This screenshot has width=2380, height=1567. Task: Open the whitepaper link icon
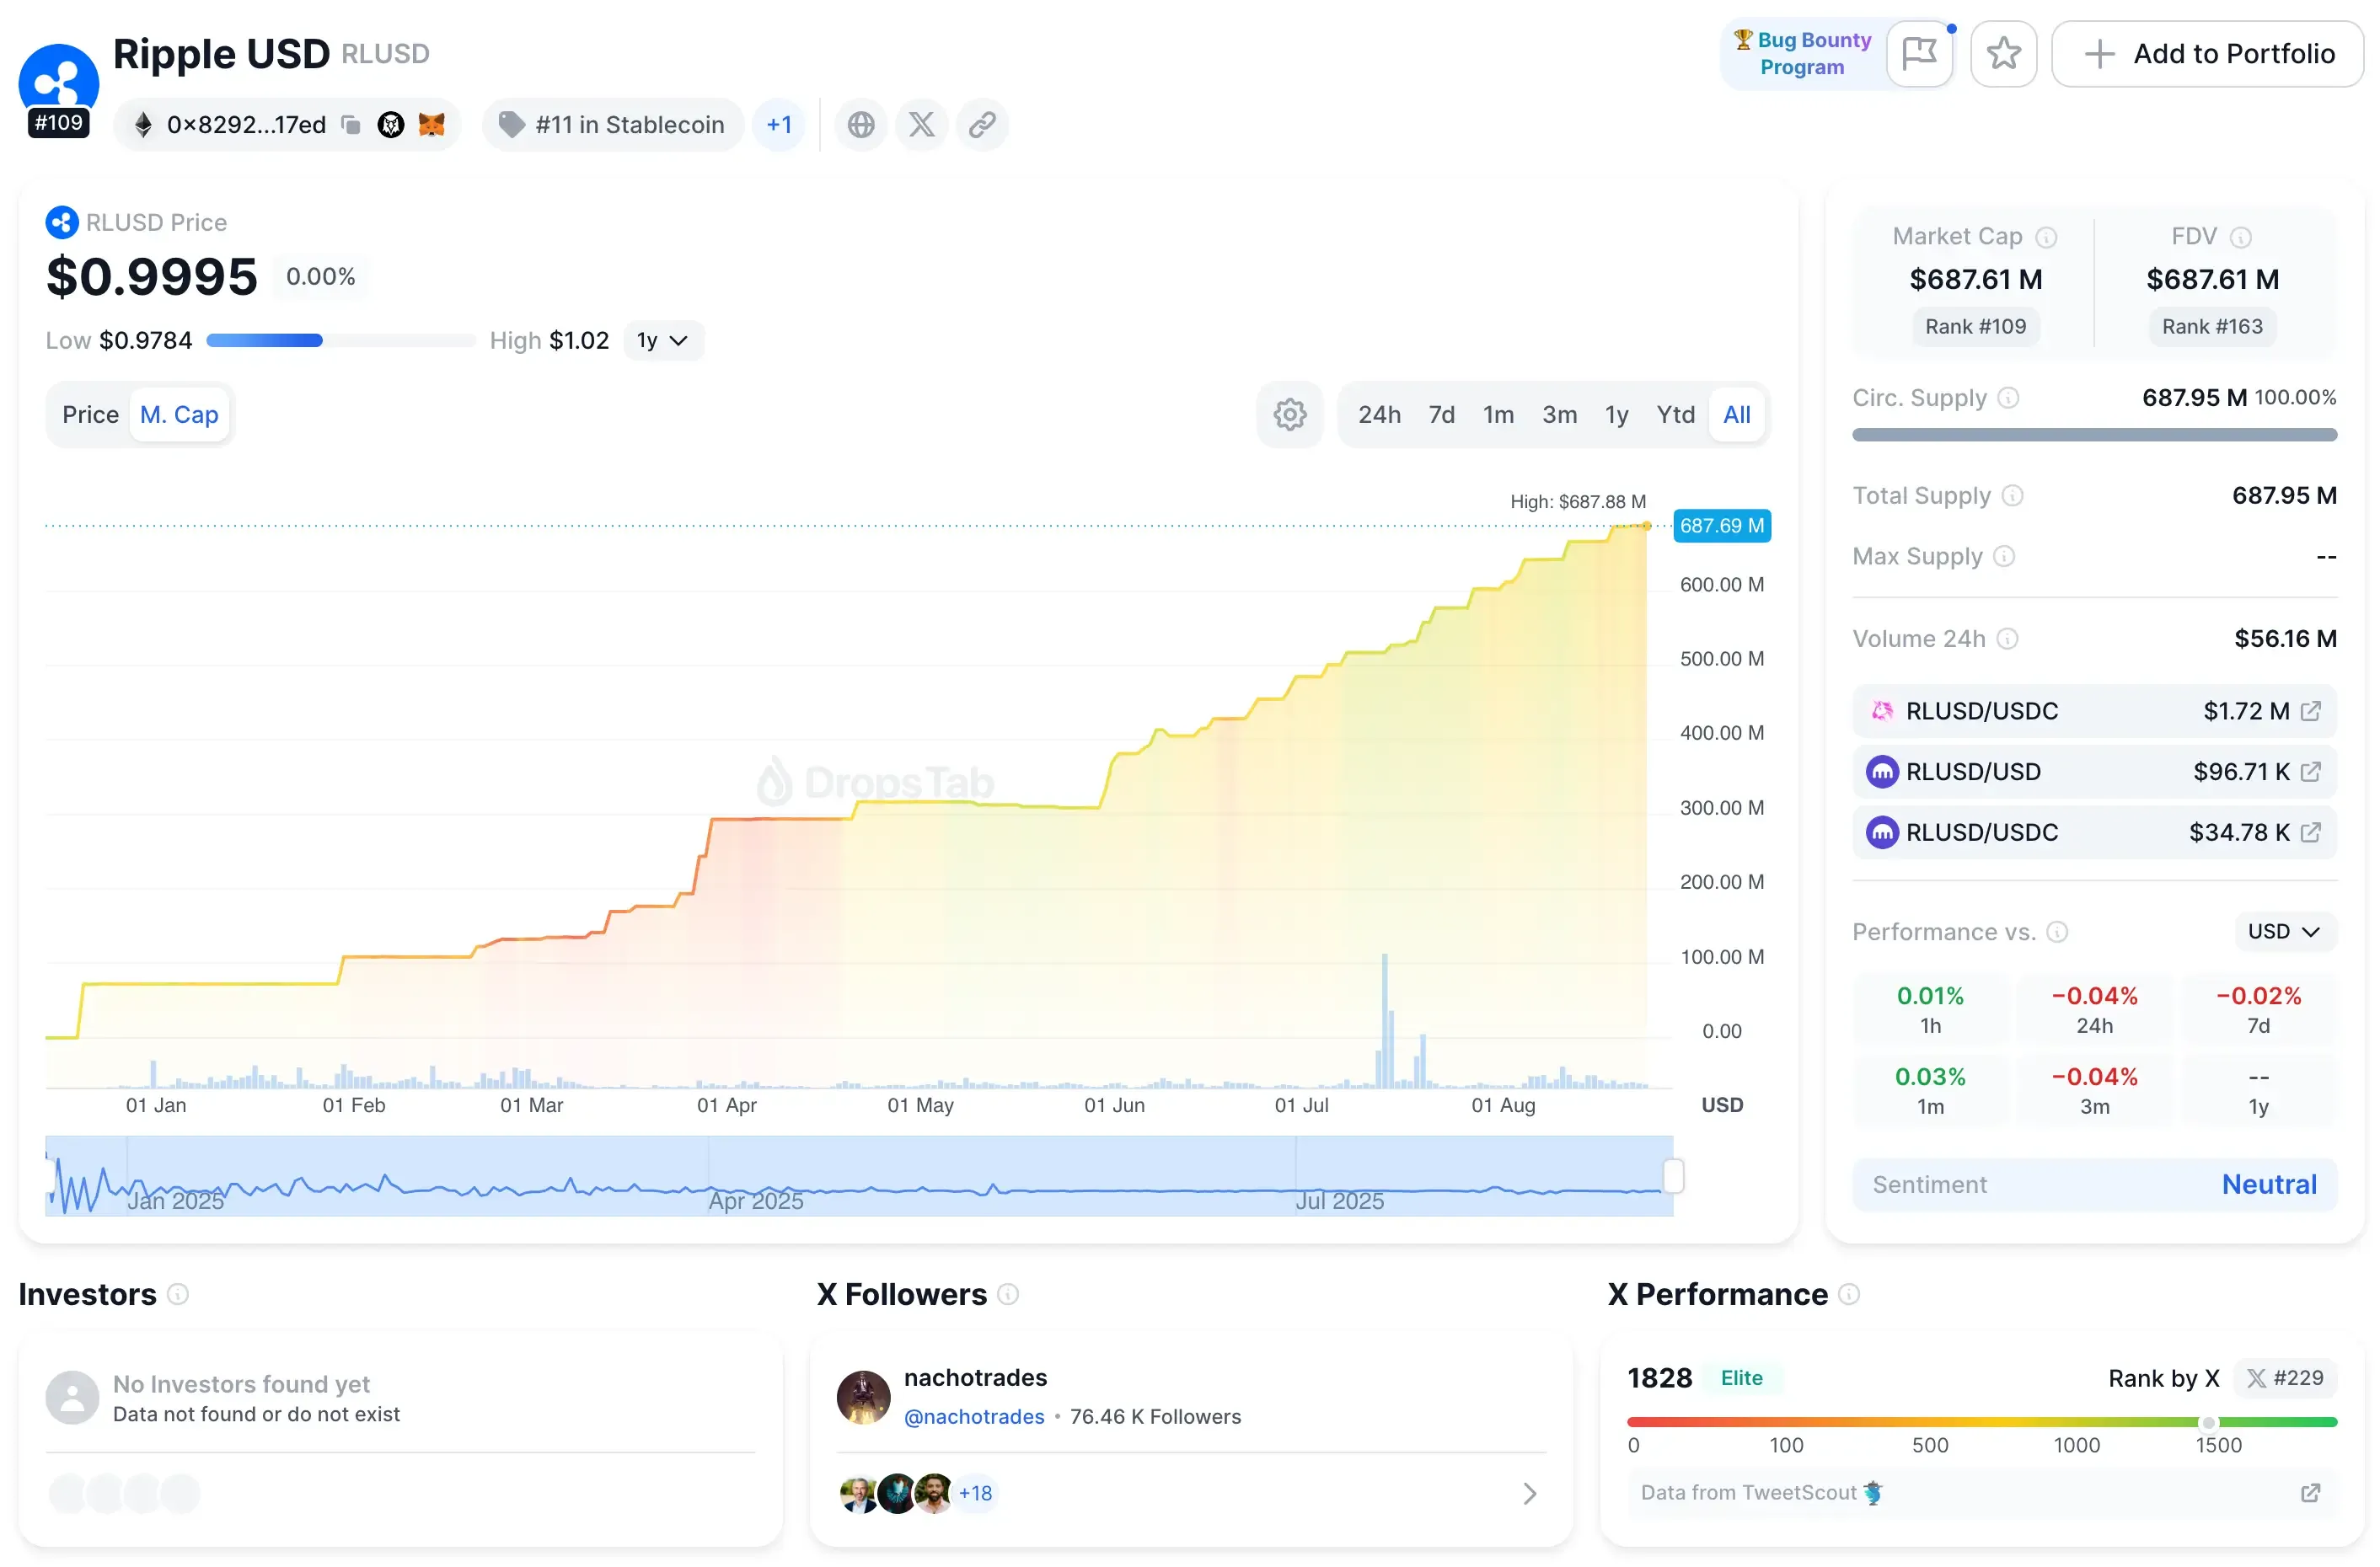point(982,124)
